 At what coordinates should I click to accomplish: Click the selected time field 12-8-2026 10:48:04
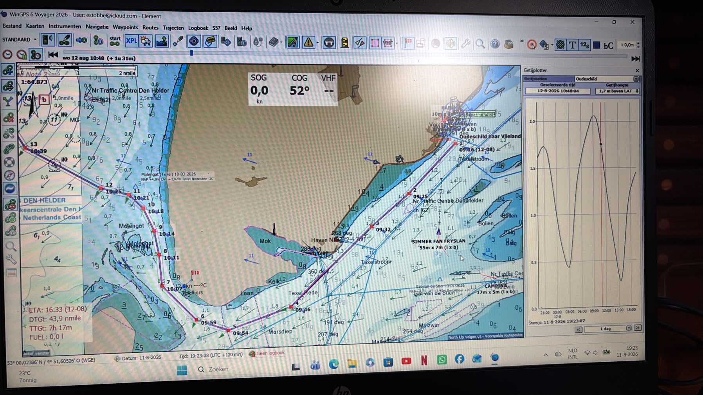[x=557, y=91]
